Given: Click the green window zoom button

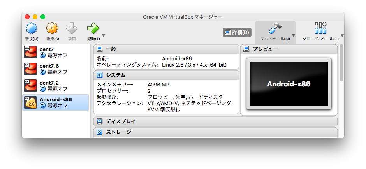Looking at the screenshot, I should point(43,17).
